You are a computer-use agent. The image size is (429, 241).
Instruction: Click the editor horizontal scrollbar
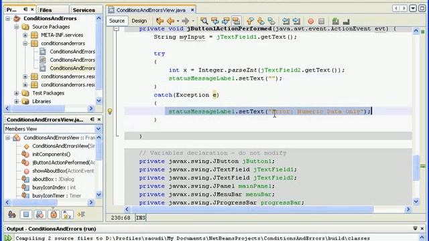coord(252,210)
